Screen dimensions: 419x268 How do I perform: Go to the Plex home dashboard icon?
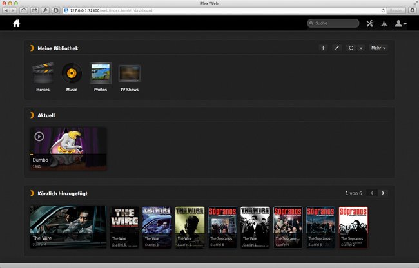point(16,23)
